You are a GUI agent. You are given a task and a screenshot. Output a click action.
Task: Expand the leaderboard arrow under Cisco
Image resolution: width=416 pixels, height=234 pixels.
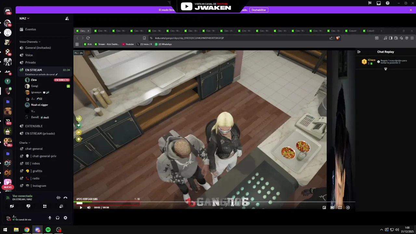tap(386, 69)
